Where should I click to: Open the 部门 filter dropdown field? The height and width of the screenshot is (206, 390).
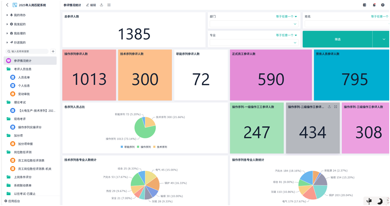point(253,24)
